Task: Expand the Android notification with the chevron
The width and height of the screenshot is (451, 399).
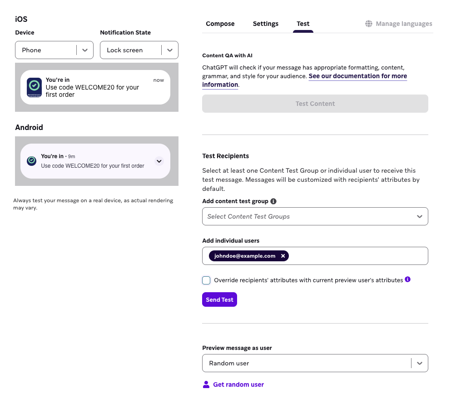Action: 159,161
